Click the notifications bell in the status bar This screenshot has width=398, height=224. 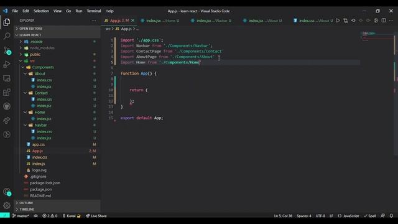tap(391, 216)
